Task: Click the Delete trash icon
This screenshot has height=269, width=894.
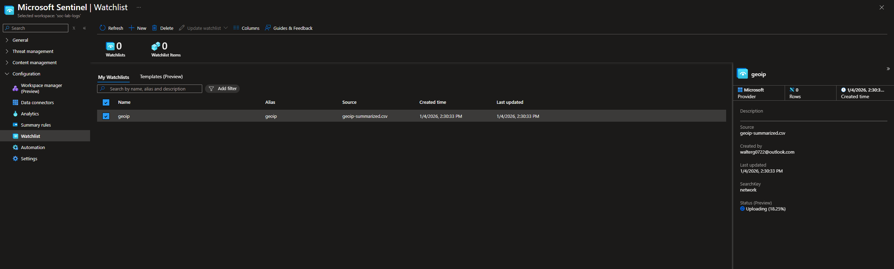Action: pos(155,28)
